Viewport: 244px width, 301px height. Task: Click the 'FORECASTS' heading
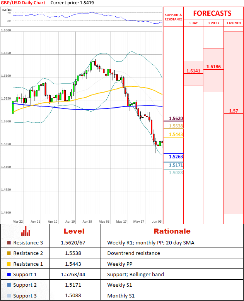tap(212, 13)
